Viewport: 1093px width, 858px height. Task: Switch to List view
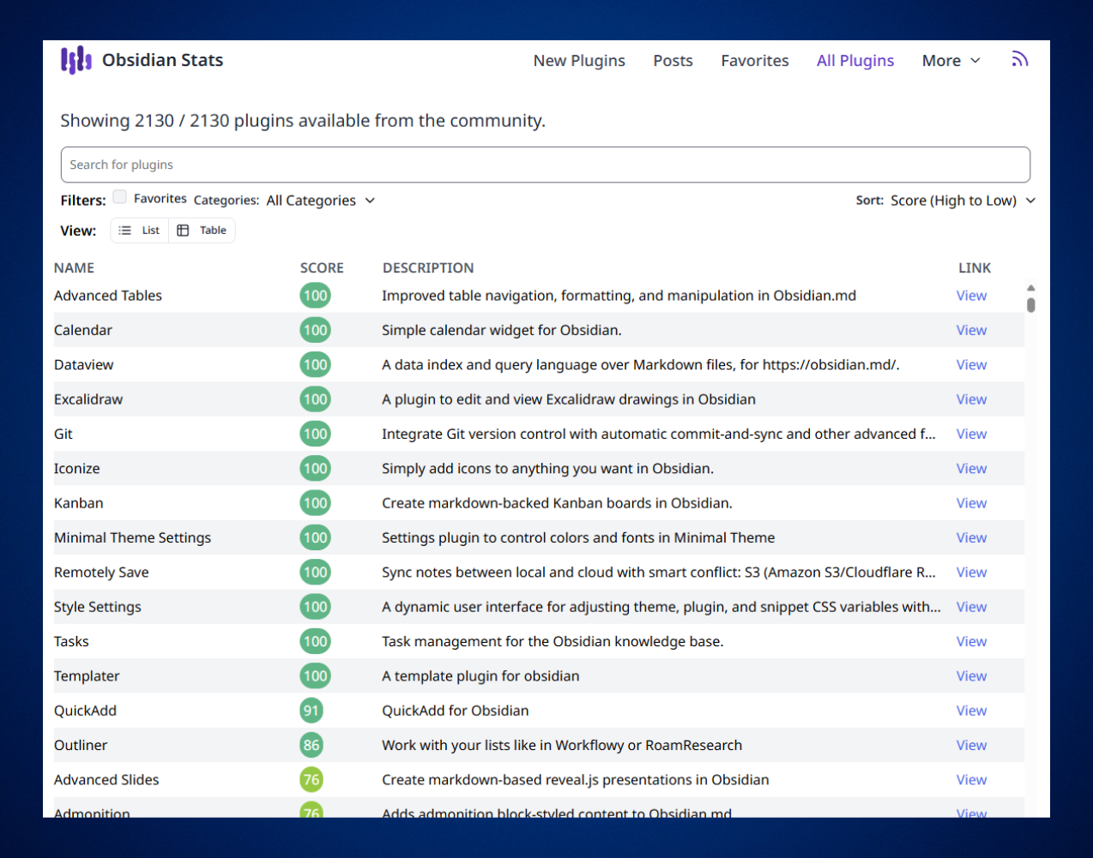pyautogui.click(x=140, y=231)
